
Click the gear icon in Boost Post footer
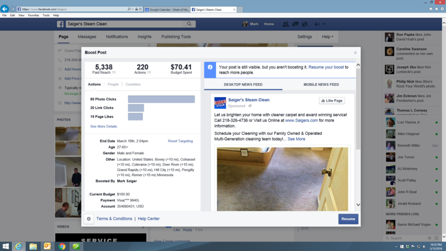pyautogui.click(x=89, y=219)
